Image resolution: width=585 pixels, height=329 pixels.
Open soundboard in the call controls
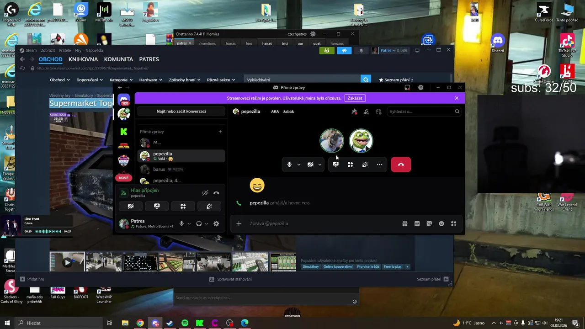[x=365, y=164]
